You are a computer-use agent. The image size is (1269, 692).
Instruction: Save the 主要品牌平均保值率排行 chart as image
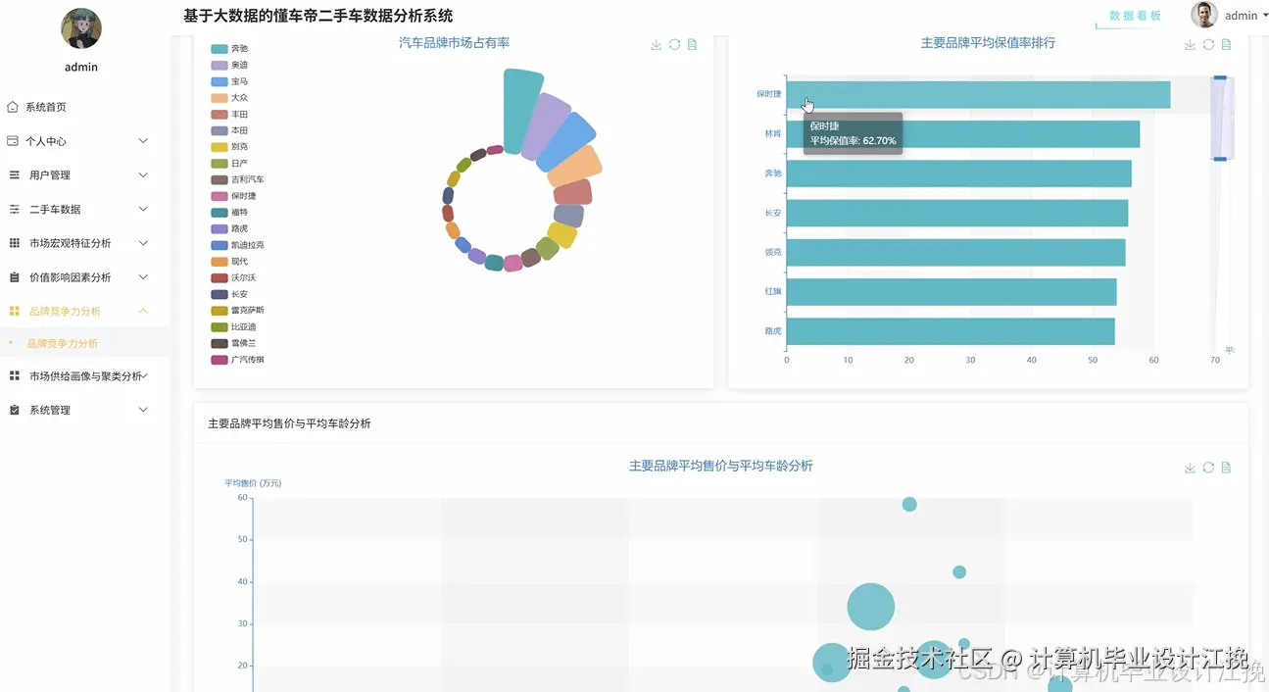coord(1190,45)
